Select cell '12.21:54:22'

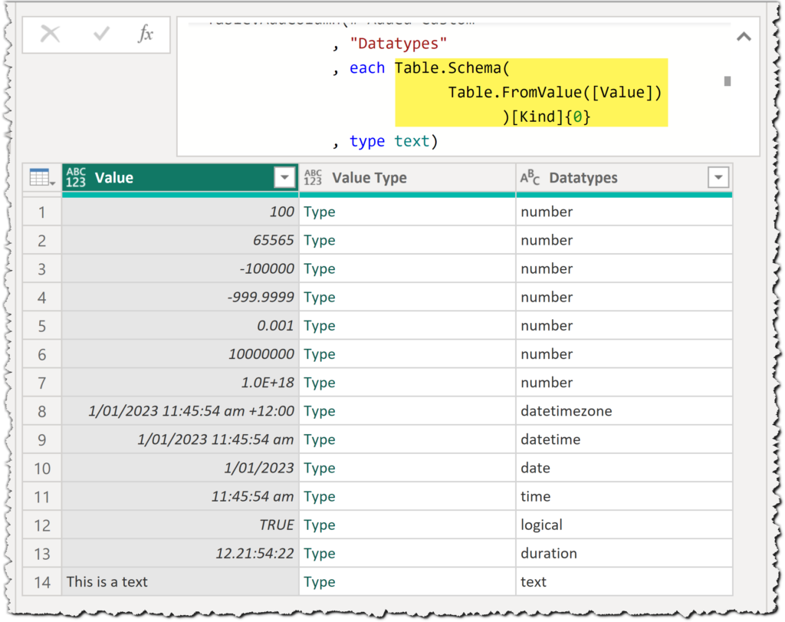[x=180, y=554]
